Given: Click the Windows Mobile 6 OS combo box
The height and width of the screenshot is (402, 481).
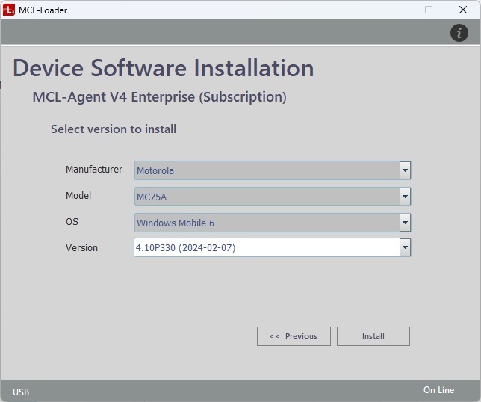Looking at the screenshot, I should (273, 223).
